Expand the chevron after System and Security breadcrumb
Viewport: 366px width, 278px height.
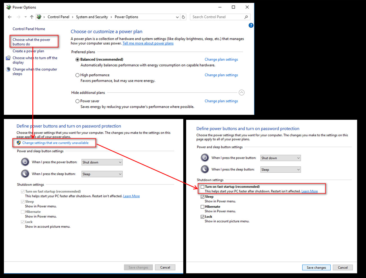click(x=111, y=17)
